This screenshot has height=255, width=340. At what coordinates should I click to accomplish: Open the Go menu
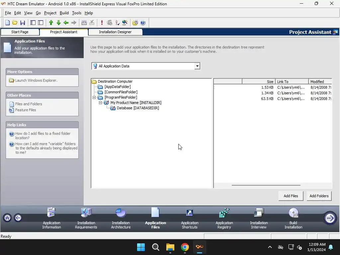coord(38,13)
